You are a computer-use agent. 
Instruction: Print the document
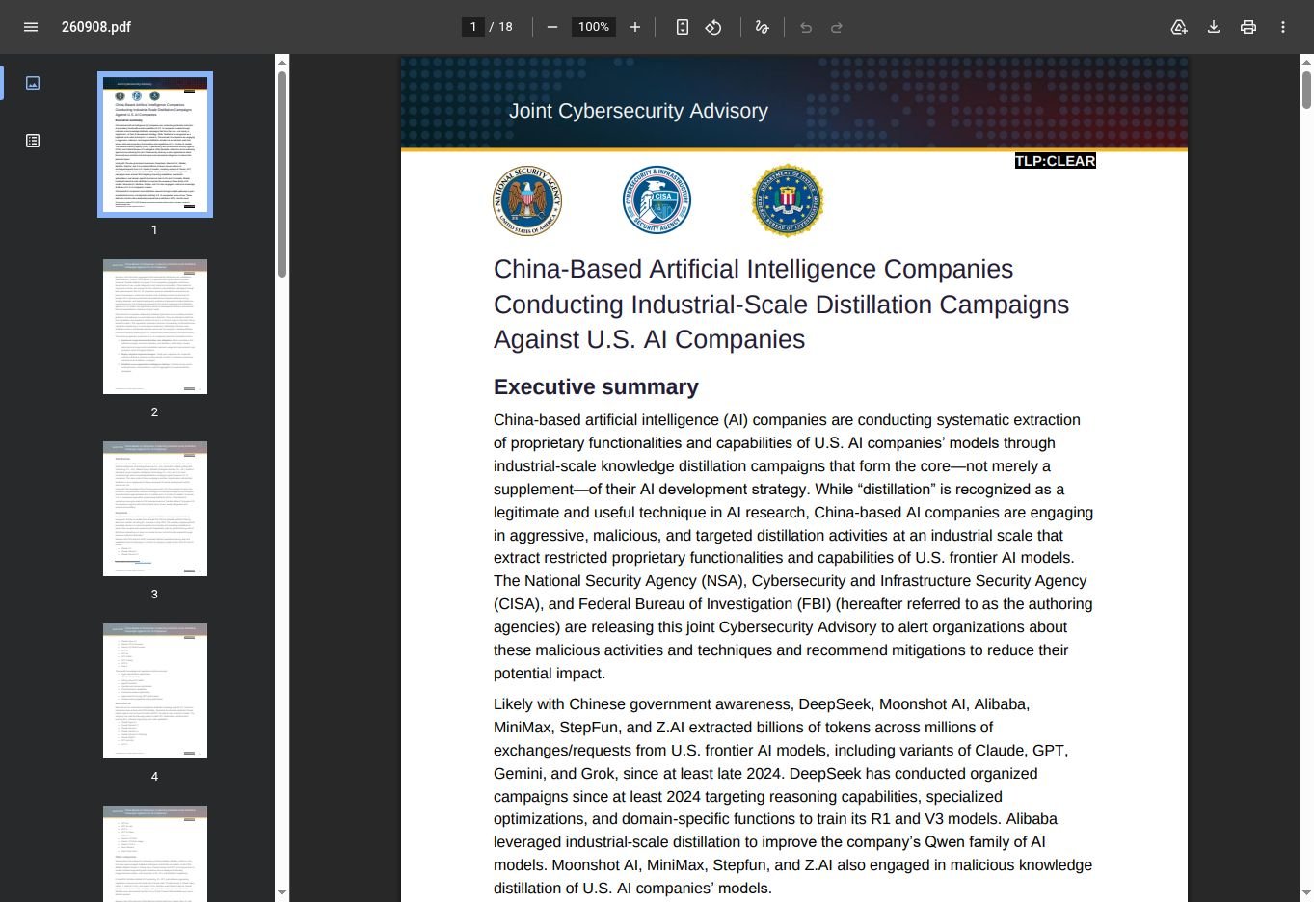coord(1248,27)
